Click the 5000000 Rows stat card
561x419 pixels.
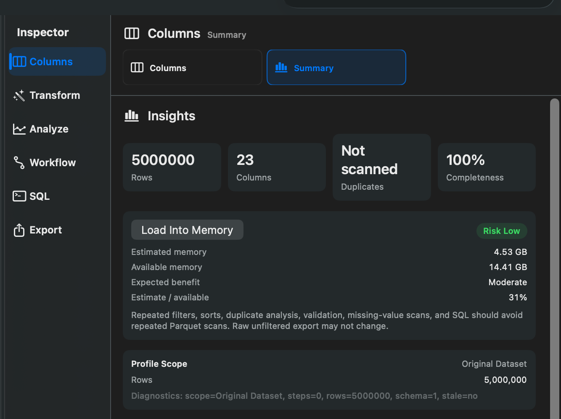coord(172,167)
